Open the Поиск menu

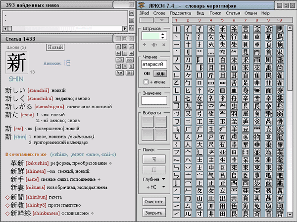pyautogui.click(x=215, y=13)
